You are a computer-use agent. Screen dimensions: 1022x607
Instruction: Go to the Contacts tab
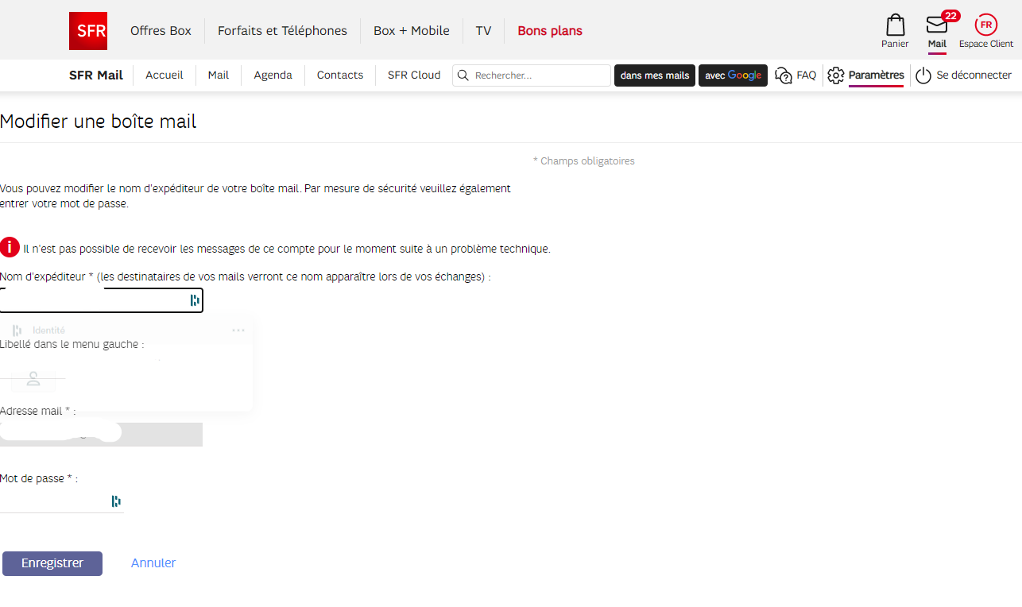339,75
